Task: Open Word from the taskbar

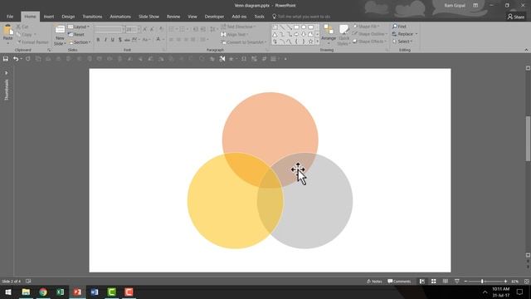Action: (x=95, y=292)
